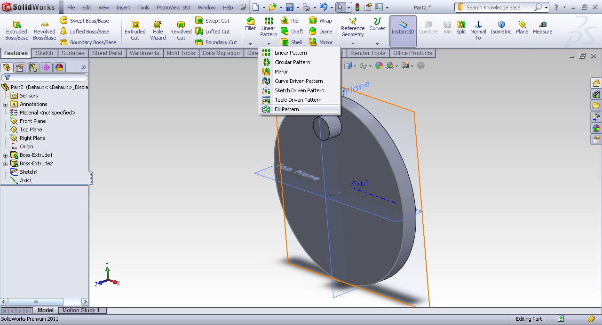Choose the Boundary Cut command
The image size is (602, 325).
[x=216, y=42]
